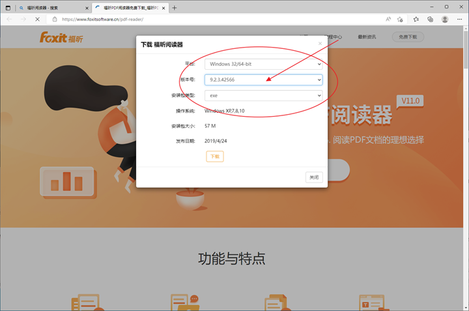Switch to the 福昕阅读器 - 搜索 tab

point(53,8)
